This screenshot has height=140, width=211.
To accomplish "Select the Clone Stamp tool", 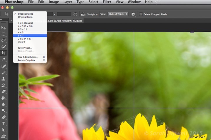I will pos(3,79).
